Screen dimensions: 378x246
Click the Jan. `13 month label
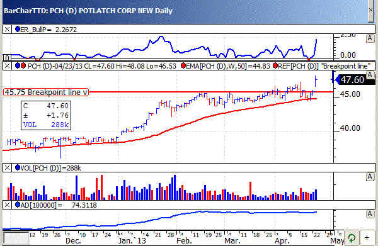pos(132,241)
